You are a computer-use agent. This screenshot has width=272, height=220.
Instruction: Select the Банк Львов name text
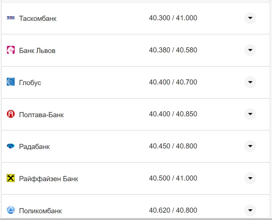point(37,51)
